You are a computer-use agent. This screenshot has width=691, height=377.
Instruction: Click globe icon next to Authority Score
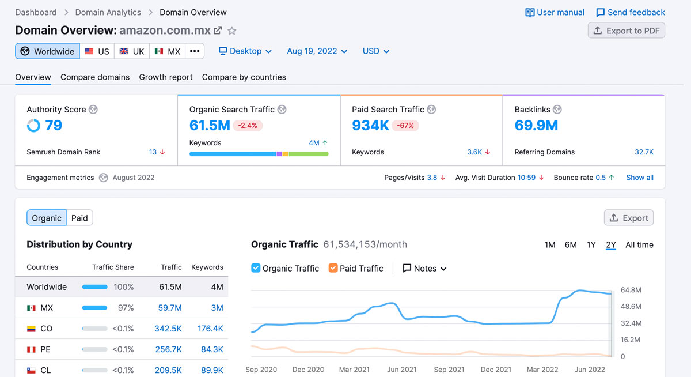click(93, 109)
